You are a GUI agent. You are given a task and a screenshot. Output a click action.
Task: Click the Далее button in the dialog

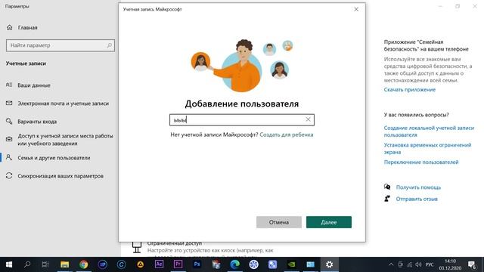pyautogui.click(x=329, y=222)
